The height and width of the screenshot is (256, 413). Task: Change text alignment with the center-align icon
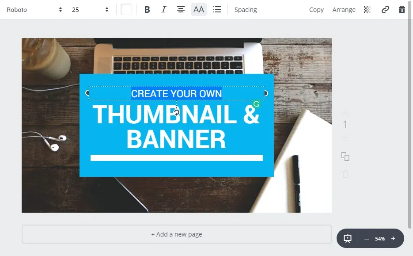[x=181, y=10]
